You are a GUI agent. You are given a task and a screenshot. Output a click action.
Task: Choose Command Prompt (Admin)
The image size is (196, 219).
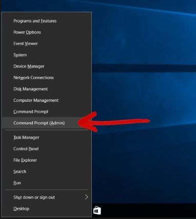click(47, 123)
